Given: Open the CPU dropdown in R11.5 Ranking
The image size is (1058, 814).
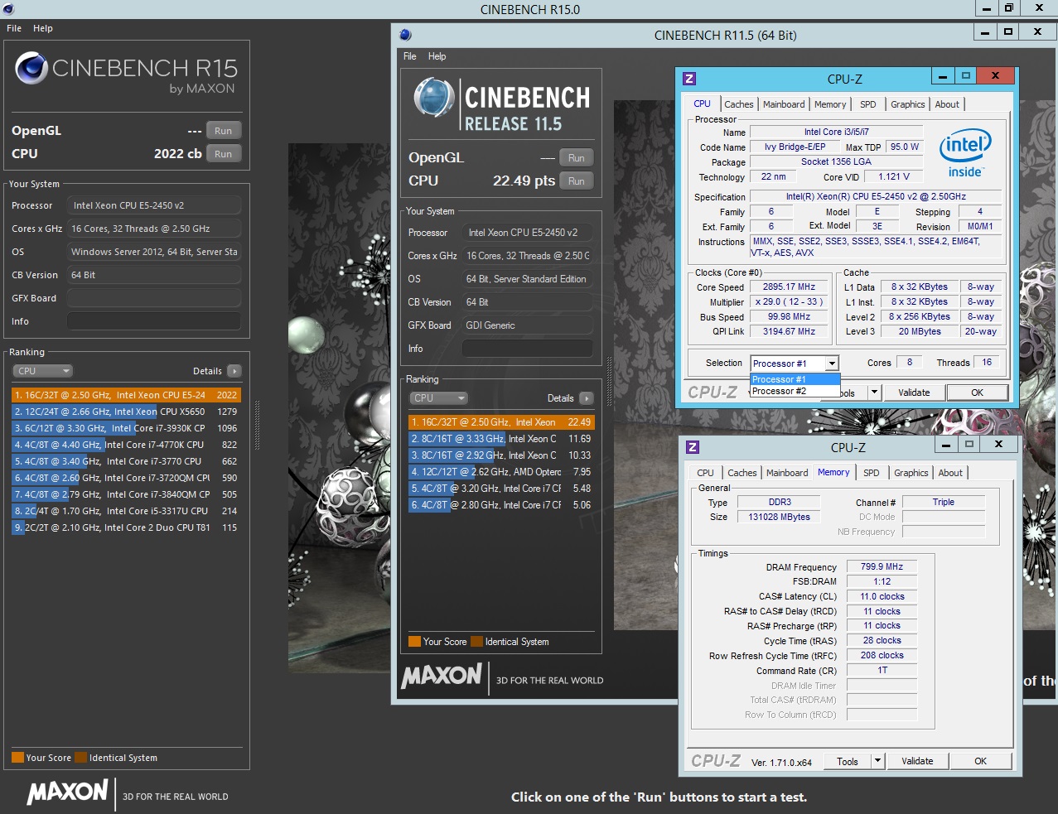Looking at the screenshot, I should (x=439, y=398).
